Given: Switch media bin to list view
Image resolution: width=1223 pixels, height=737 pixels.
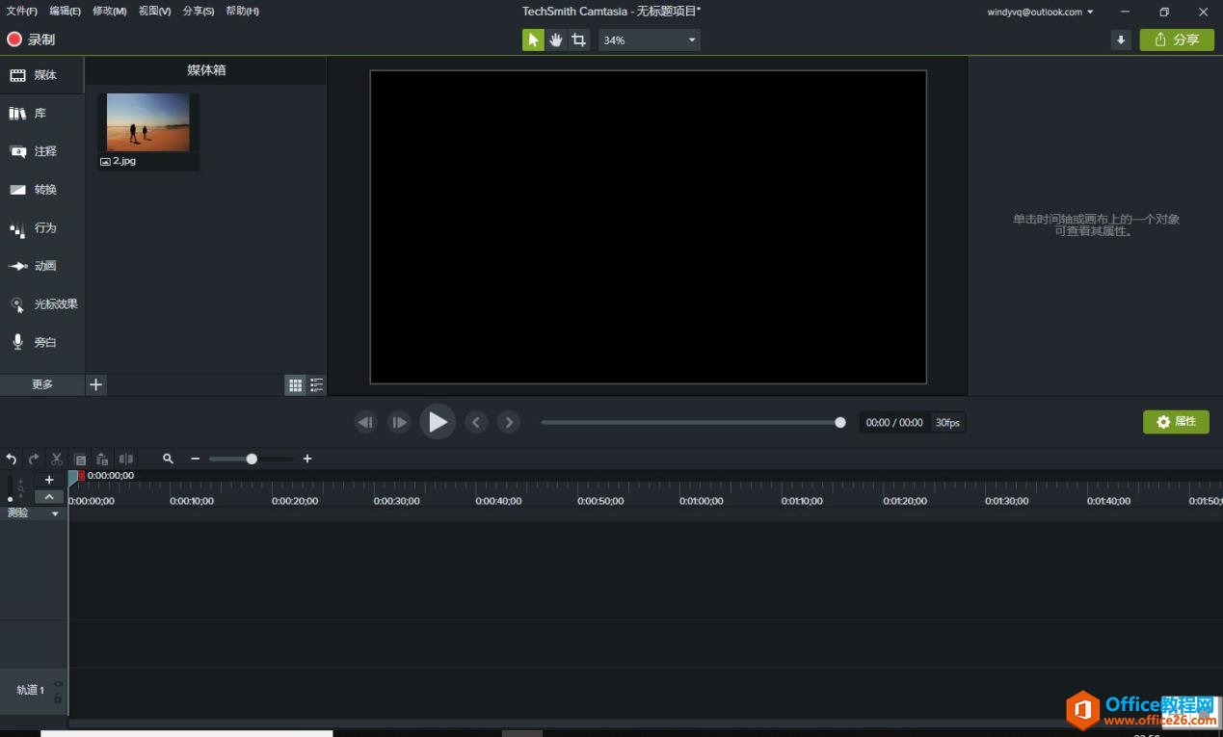Looking at the screenshot, I should pos(316,385).
